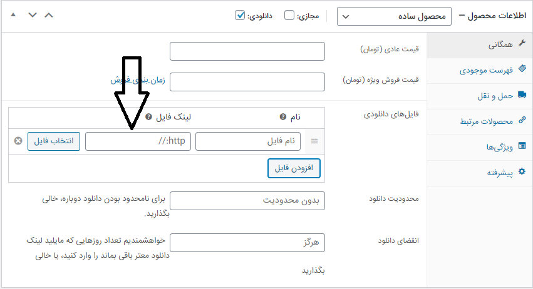Click the inventory tag icon beside فهرست موجودی
The height and width of the screenshot is (289, 533).
pyautogui.click(x=522, y=68)
